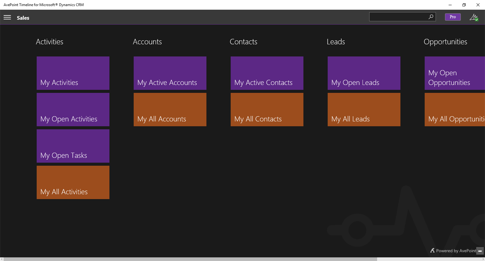
Task: Open My Active Contacts tile
Action: [267, 73]
